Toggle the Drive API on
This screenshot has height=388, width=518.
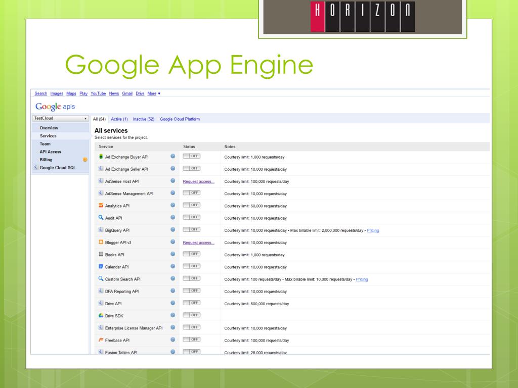click(x=192, y=303)
